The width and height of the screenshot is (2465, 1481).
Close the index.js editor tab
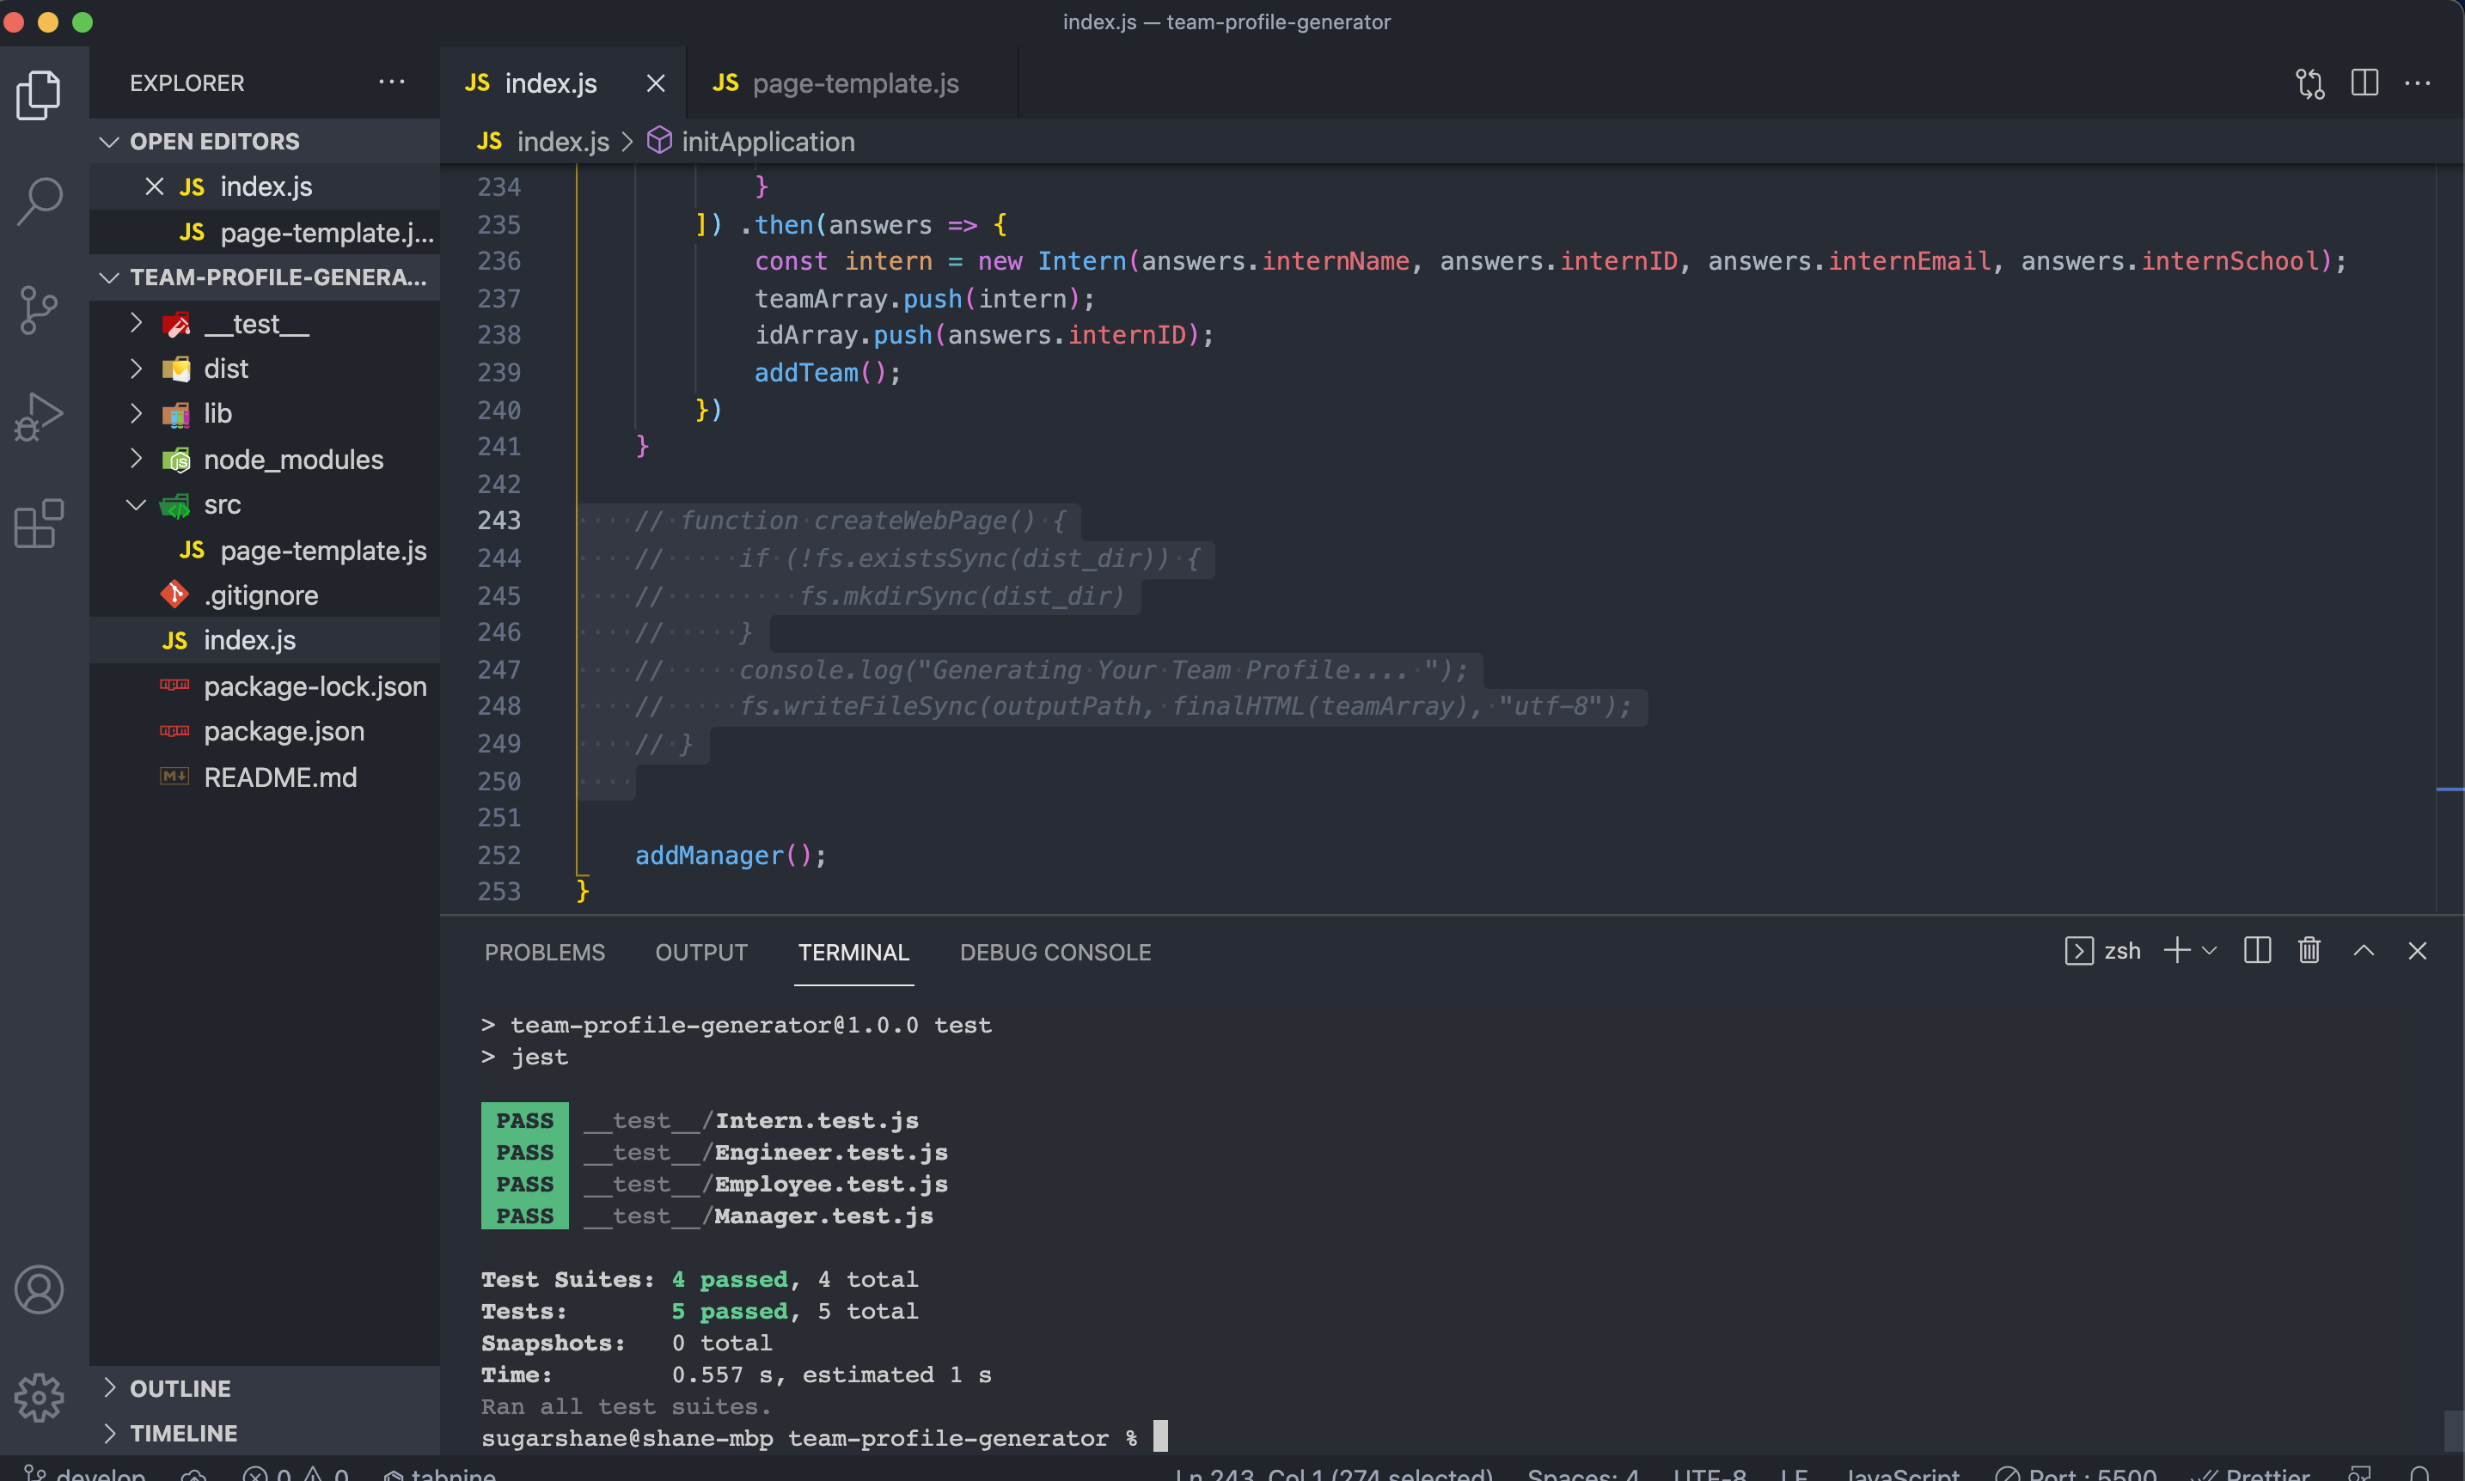point(655,82)
